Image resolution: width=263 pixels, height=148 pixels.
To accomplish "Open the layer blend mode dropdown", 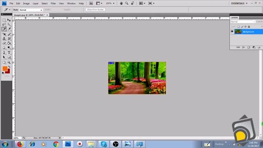I will [x=243, y=22].
